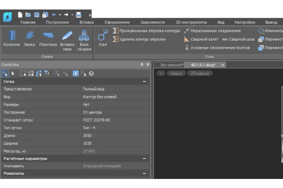Viewport: 283px width, 188px height.
Task: Switch to the Оформление ribbon tab
Action: pyautogui.click(x=116, y=22)
